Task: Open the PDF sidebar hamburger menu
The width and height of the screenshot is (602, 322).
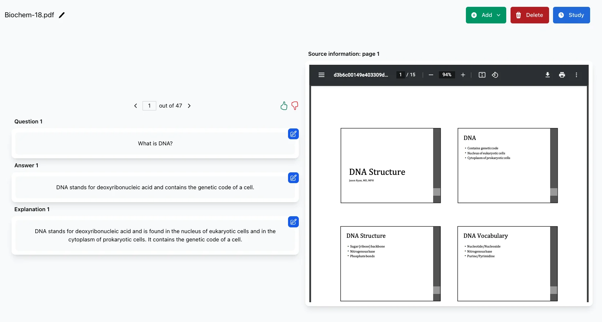Action: (x=322, y=75)
